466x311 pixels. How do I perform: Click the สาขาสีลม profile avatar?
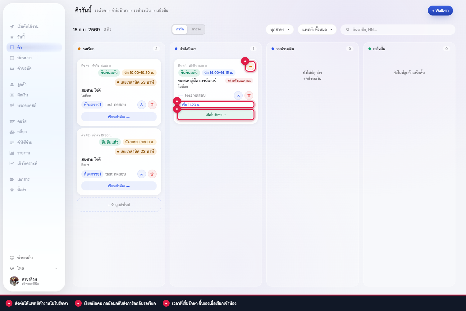point(14,281)
